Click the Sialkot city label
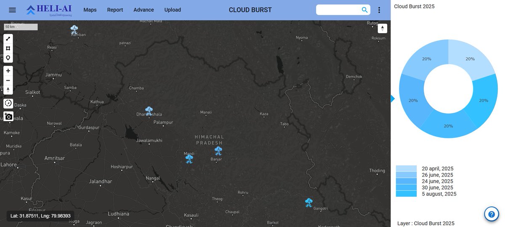 [33, 92]
